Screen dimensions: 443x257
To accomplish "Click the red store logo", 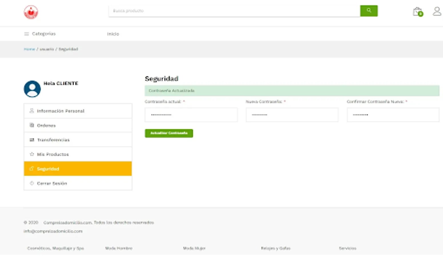I will tap(31, 12).
